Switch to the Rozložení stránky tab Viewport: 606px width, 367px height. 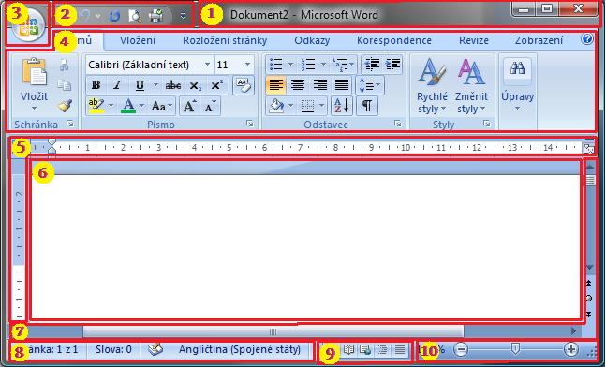coord(225,40)
